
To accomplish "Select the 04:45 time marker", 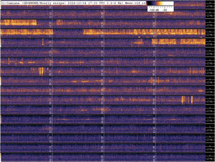I will (154, 120).
